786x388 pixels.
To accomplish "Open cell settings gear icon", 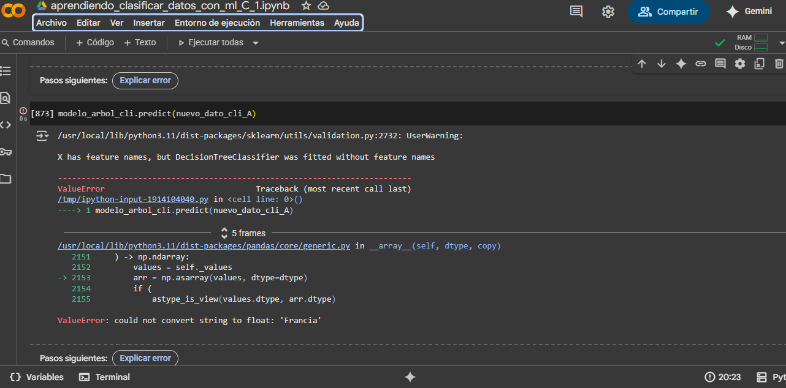I will pos(740,64).
